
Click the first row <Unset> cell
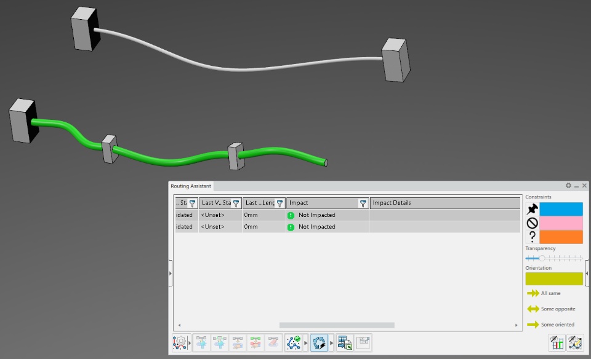coord(220,215)
